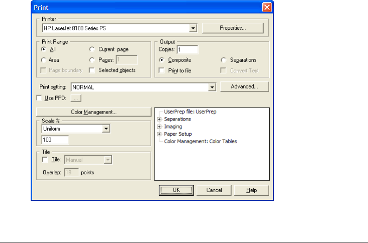Open the Printer dropdown list
The image size is (368, 243).
tap(193, 28)
